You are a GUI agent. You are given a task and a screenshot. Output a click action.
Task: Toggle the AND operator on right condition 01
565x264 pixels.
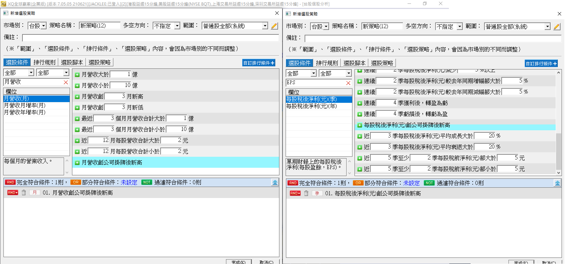(x=295, y=194)
